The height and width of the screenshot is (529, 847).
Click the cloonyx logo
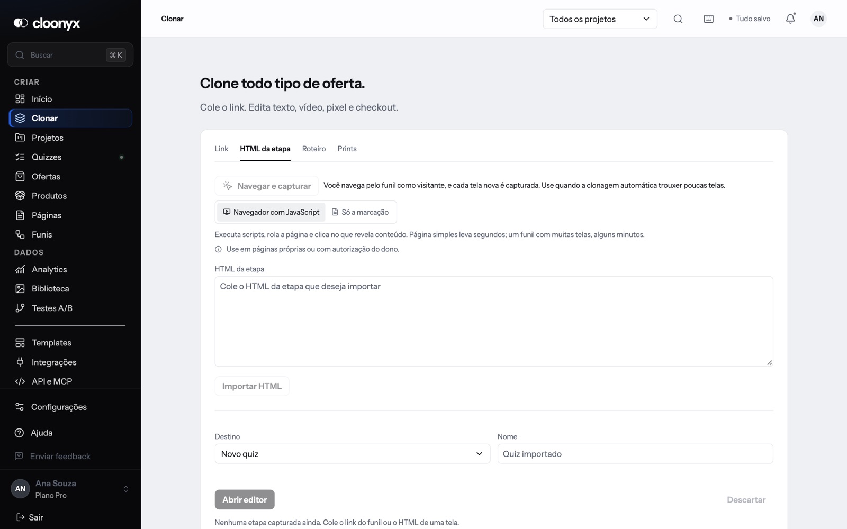47,23
